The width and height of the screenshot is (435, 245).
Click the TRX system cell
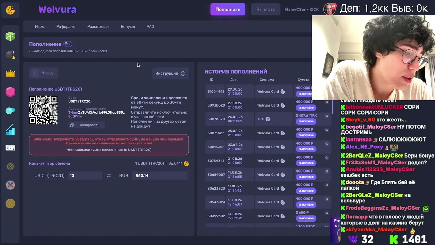[x=274, y=119]
